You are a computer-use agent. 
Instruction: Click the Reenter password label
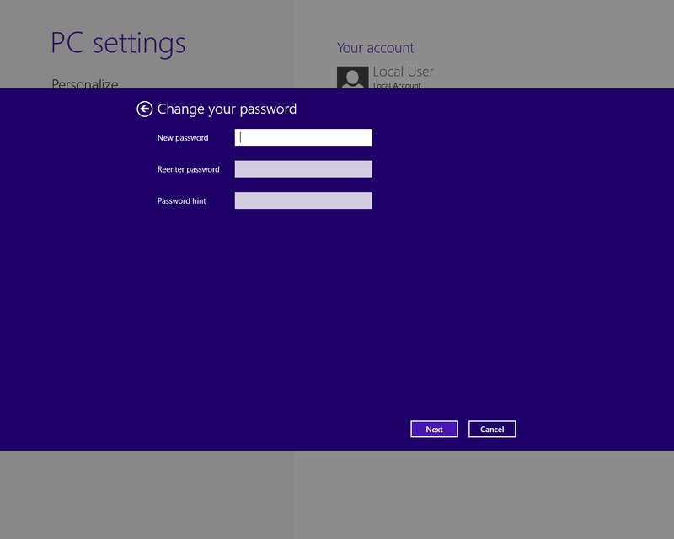coord(188,169)
